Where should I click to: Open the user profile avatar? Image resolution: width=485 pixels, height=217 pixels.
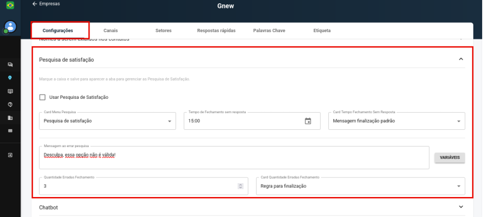[11, 27]
